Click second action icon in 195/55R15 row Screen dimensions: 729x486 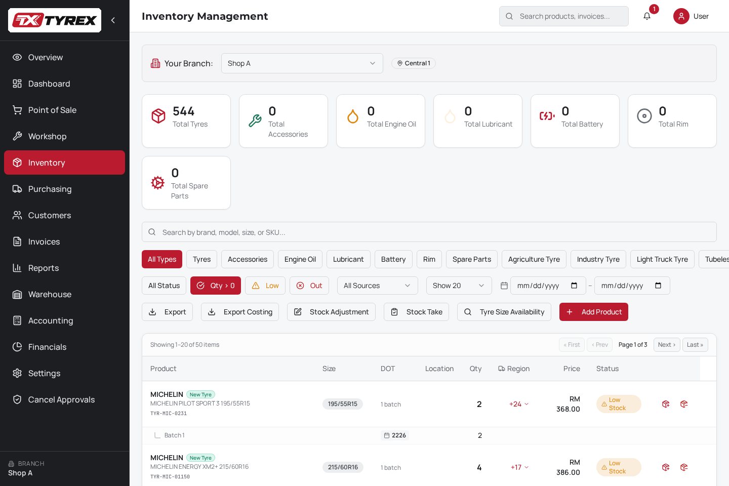point(684,404)
